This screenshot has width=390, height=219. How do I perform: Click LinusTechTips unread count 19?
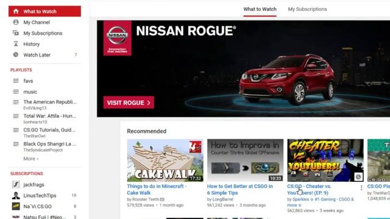tap(74, 195)
